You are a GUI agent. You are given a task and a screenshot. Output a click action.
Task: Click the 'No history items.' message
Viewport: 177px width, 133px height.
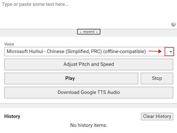pyautogui.click(x=89, y=125)
